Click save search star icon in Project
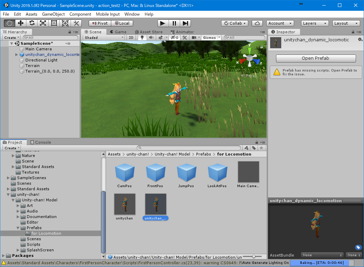 pos(261,148)
